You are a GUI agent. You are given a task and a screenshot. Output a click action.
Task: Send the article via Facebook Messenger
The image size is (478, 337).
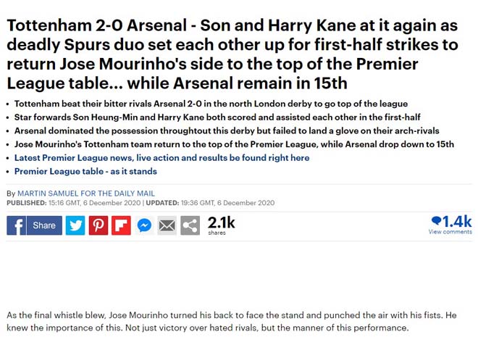pyautogui.click(x=144, y=225)
